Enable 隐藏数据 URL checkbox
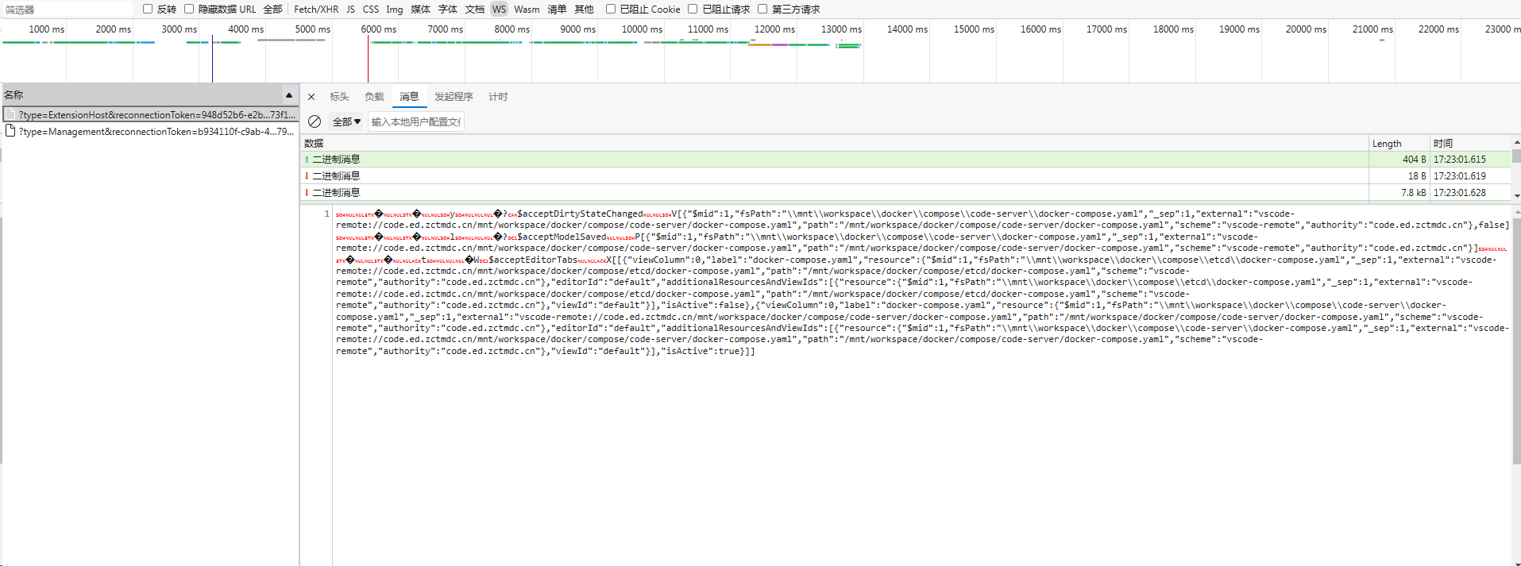The image size is (1521, 566). pos(189,9)
